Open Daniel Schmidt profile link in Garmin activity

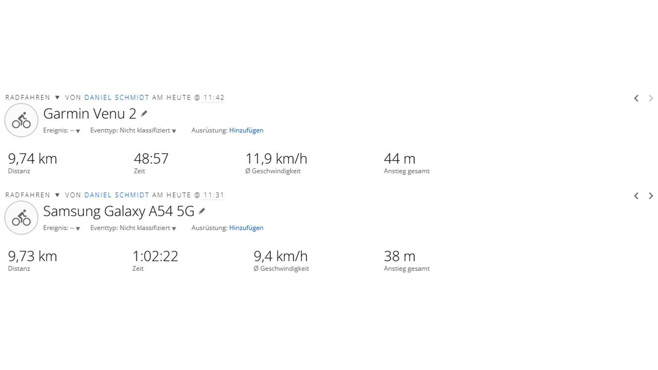coord(117,98)
